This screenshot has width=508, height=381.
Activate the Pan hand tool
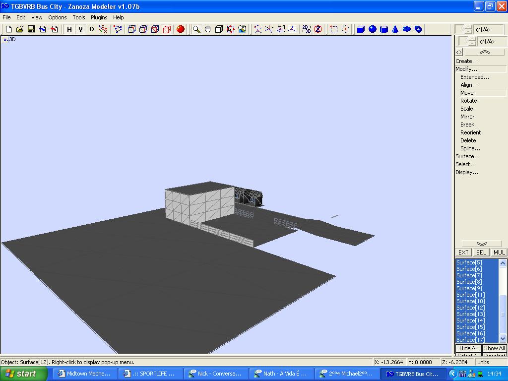[x=208, y=29]
